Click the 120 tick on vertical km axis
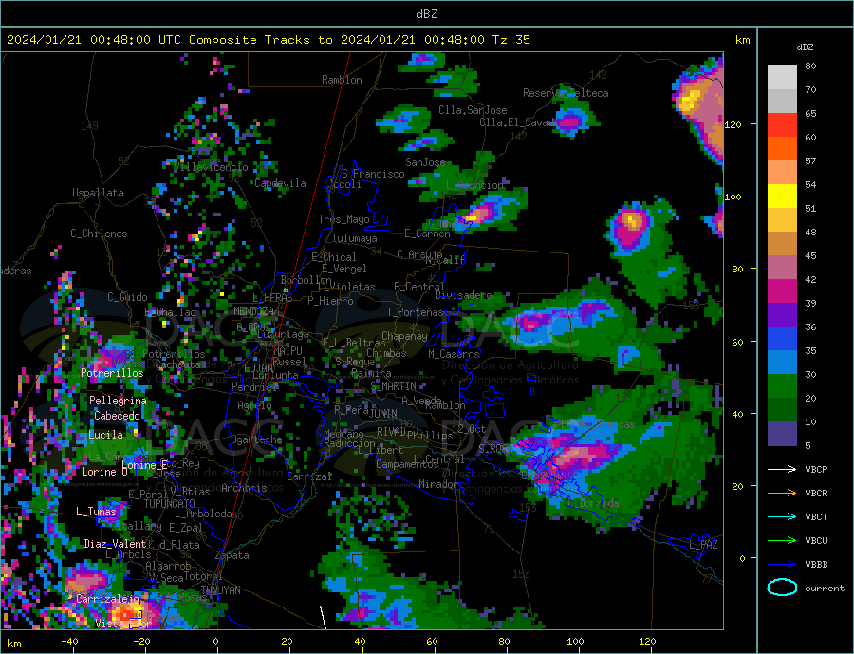 733,124
